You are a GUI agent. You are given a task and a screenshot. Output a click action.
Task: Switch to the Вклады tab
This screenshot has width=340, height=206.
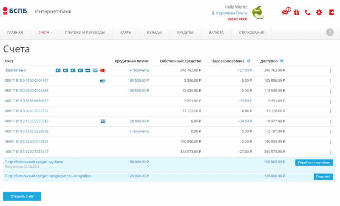[x=154, y=32]
